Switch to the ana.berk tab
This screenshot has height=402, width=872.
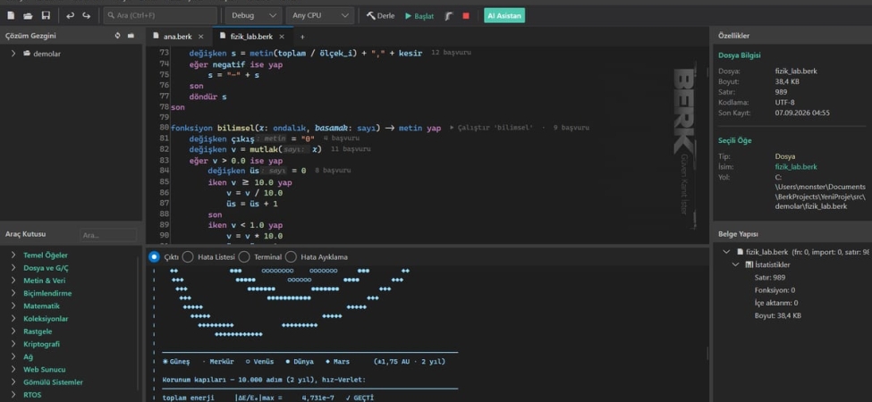pos(177,37)
